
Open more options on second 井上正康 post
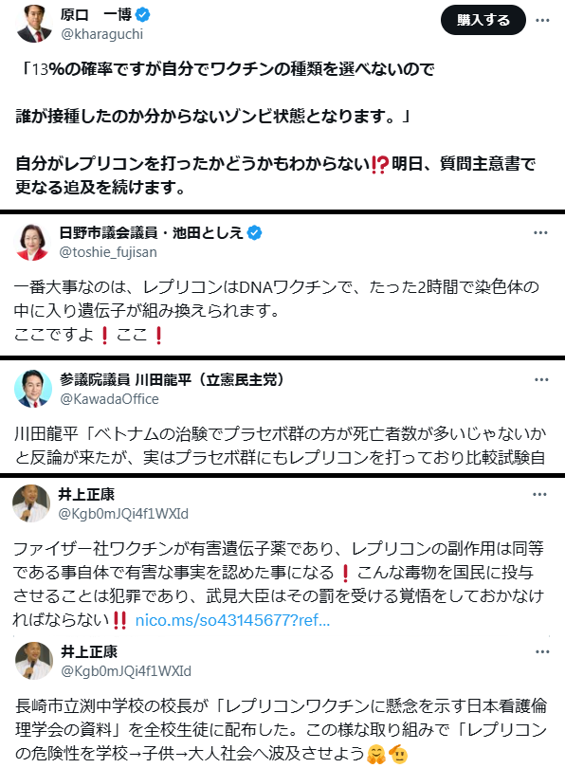click(542, 652)
